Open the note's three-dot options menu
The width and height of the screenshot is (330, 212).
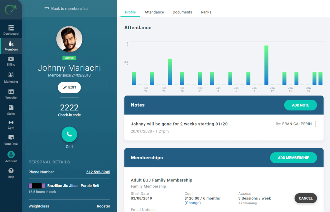(x=316, y=124)
